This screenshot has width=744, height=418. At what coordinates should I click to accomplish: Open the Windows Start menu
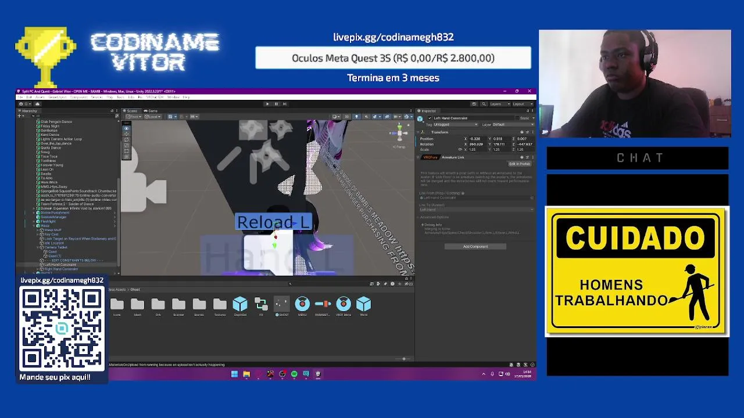pos(234,374)
